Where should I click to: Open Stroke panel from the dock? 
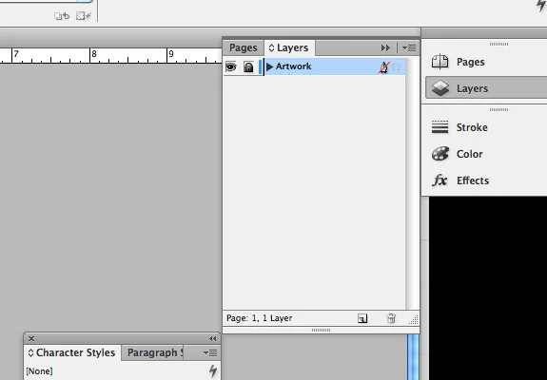(x=484, y=127)
